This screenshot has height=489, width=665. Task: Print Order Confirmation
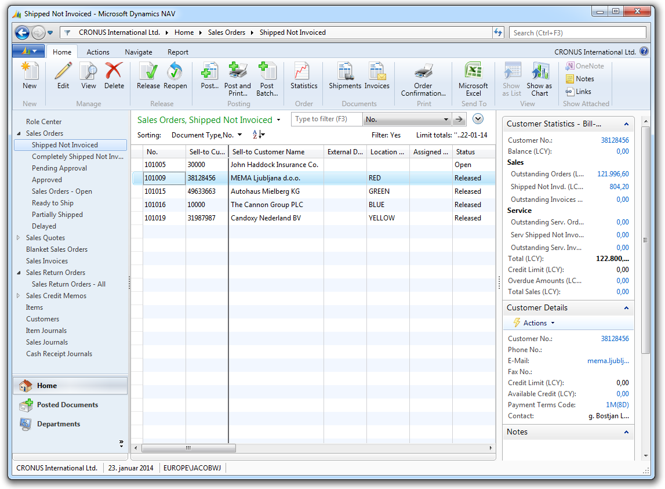click(x=423, y=76)
